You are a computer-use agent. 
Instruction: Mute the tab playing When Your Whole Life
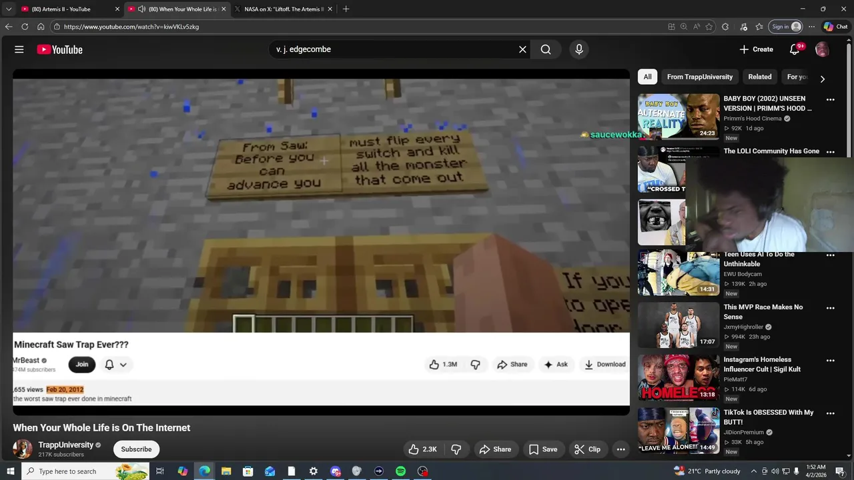(x=141, y=9)
